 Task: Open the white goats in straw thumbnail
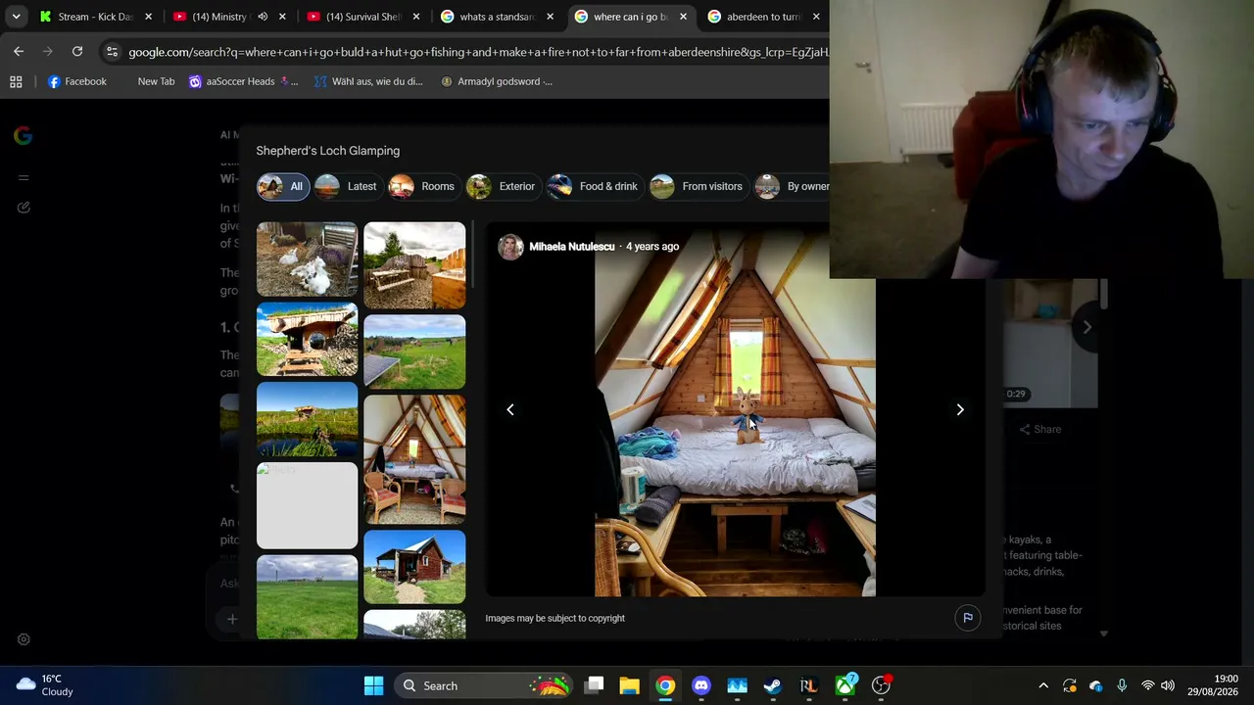308,259
